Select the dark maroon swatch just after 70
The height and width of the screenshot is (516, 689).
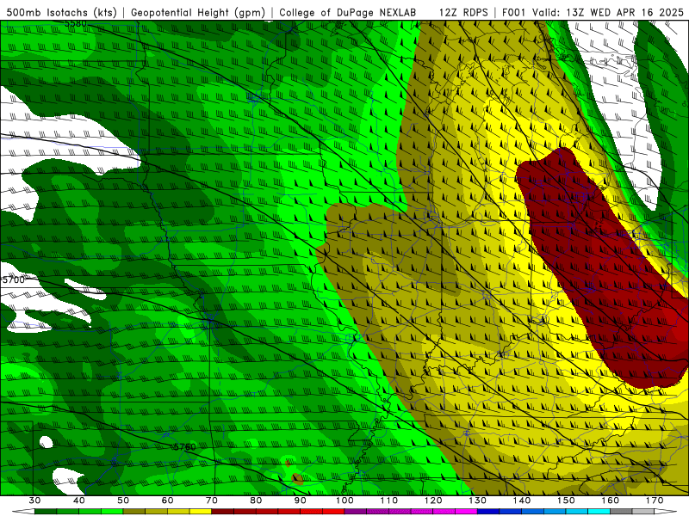pyautogui.click(x=223, y=512)
